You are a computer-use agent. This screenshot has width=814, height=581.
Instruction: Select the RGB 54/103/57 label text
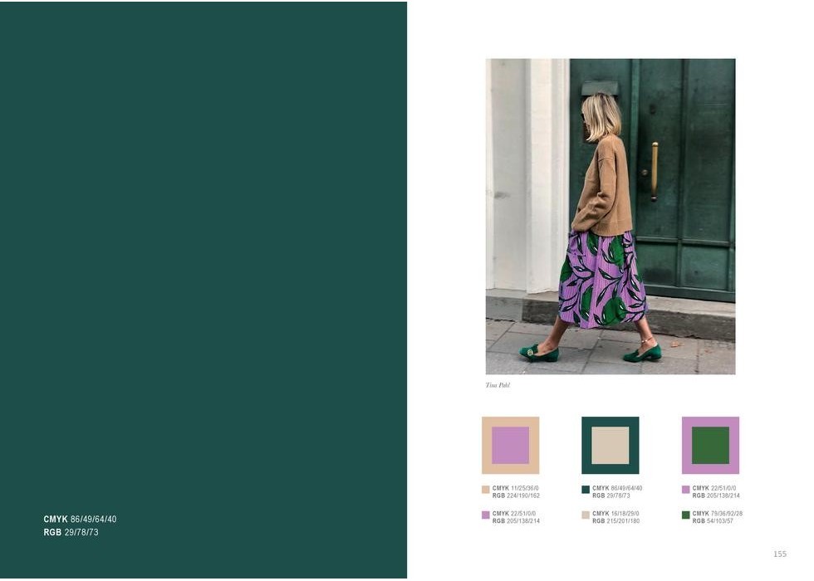coord(713,521)
